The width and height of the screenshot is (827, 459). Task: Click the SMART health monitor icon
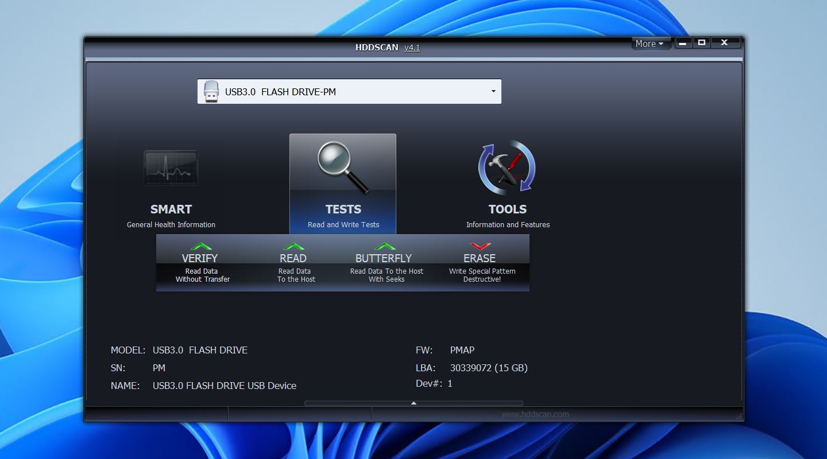[x=171, y=168]
